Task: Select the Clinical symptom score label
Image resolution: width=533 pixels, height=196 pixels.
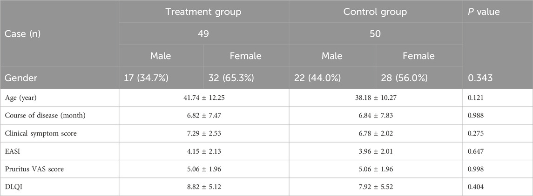Action: pos(40,134)
